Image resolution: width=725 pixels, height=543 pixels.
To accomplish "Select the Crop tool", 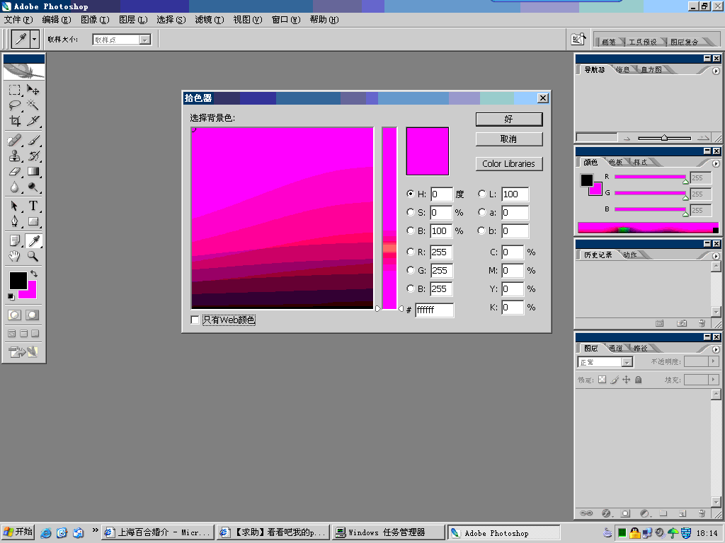I will (x=15, y=121).
